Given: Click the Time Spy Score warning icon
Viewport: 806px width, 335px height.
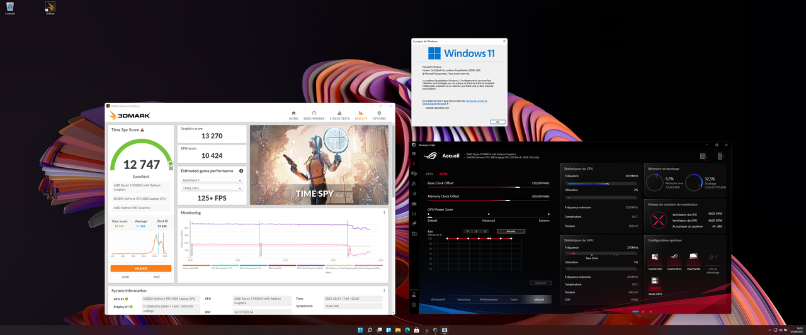Looking at the screenshot, I should click(x=142, y=130).
